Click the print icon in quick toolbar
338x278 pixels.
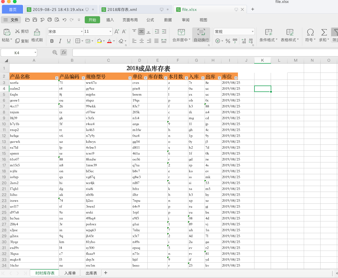click(x=50, y=20)
